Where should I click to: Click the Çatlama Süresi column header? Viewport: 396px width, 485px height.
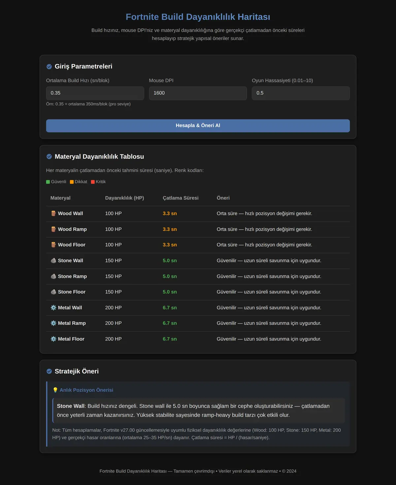click(181, 198)
